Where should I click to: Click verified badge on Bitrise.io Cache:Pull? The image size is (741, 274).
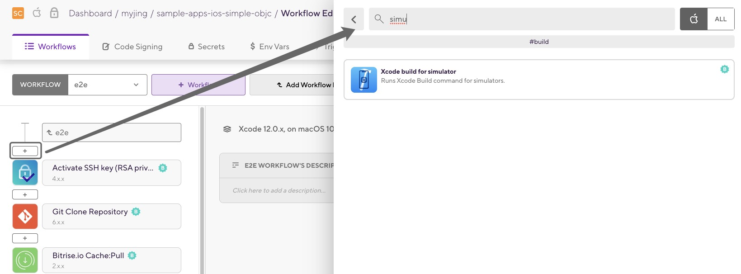pyautogui.click(x=132, y=255)
